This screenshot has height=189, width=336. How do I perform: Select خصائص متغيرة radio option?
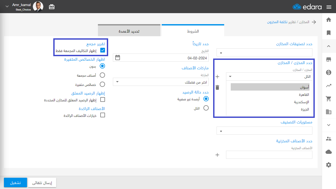102,84
